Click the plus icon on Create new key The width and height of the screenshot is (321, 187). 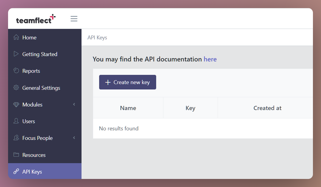(x=108, y=82)
